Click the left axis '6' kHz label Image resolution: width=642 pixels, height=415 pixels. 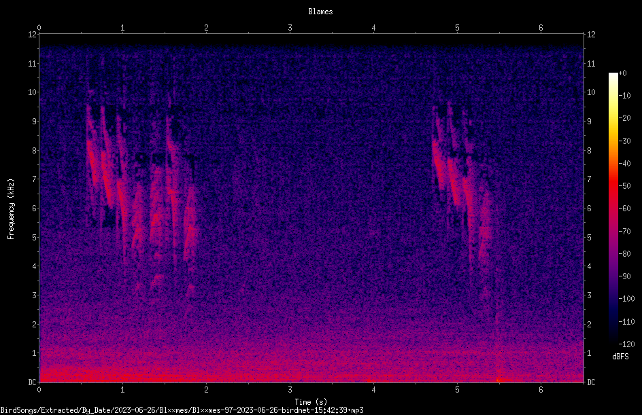(35, 208)
